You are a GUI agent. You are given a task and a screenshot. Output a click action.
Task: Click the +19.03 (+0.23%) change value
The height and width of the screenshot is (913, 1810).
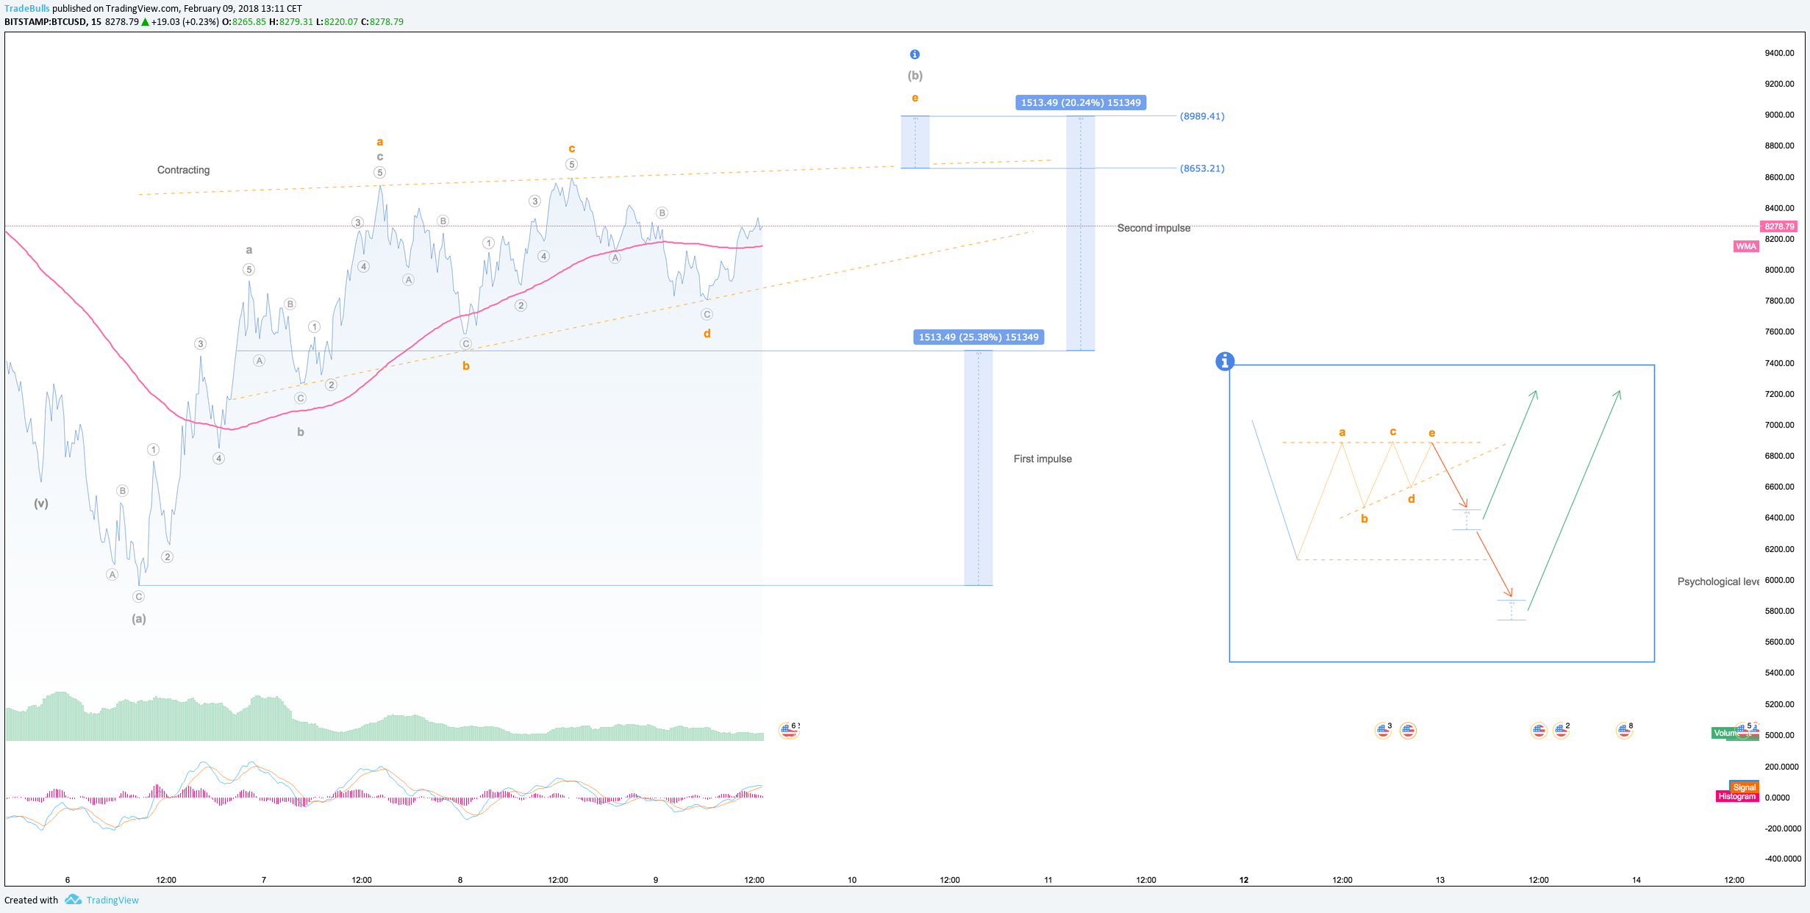(x=185, y=22)
